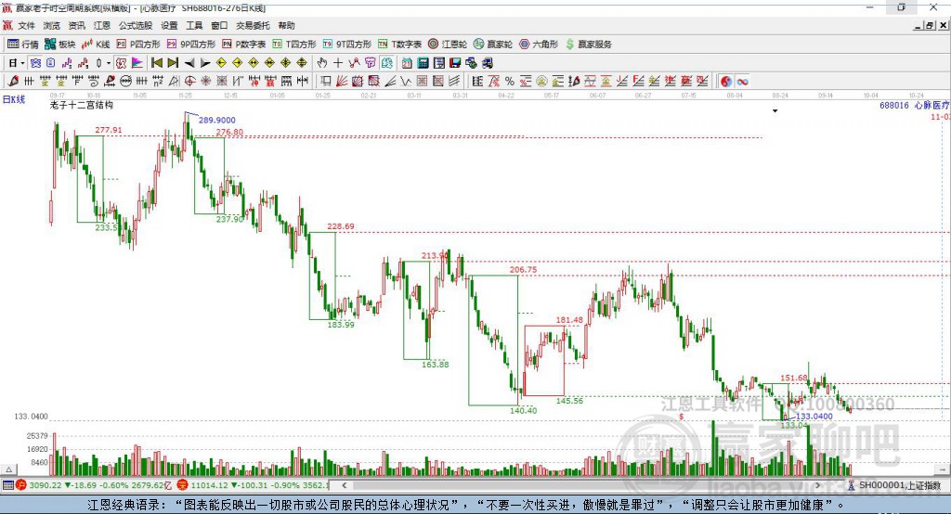The image size is (951, 514).
Task: Open the P四方形 tool
Action: click(x=139, y=45)
